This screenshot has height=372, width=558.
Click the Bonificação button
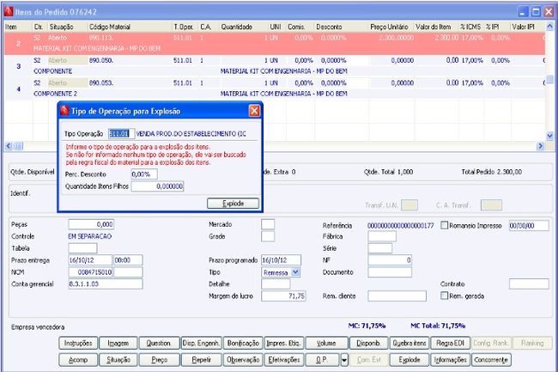pos(244,343)
